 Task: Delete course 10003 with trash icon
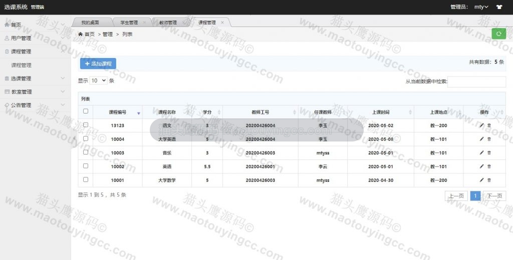(x=489, y=153)
